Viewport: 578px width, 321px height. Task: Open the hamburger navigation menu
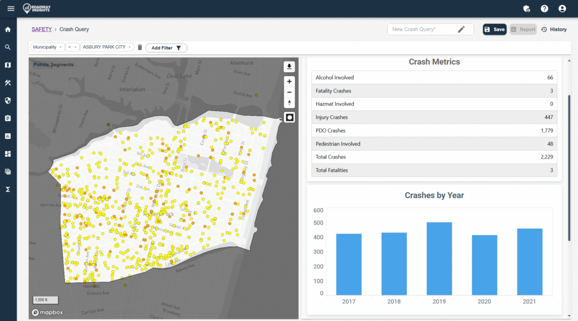pyautogui.click(x=10, y=8)
